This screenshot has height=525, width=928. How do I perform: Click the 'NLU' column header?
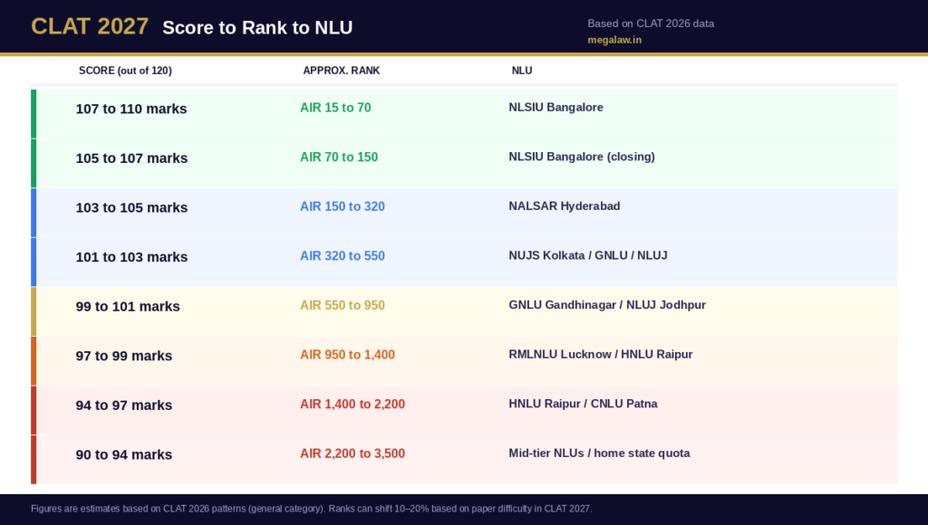522,71
